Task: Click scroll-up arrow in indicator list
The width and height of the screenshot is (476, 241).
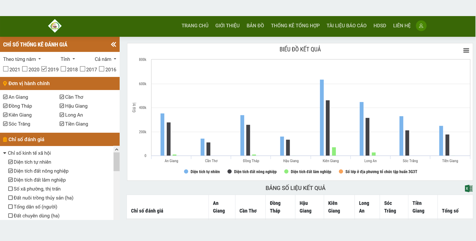Action: (x=117, y=150)
